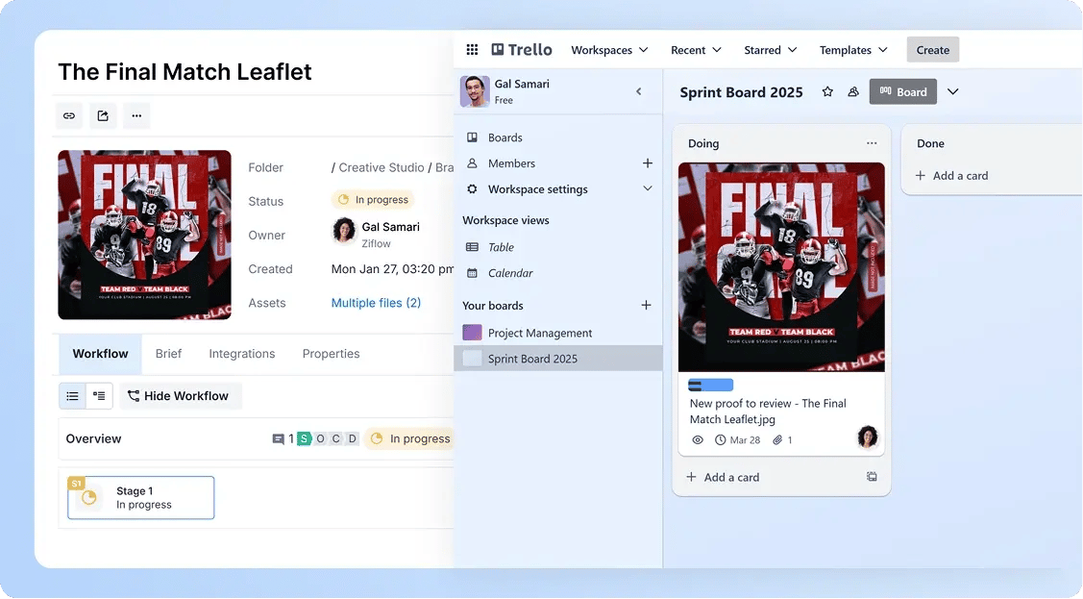
Task: Expand the Workspaces dropdown
Action: coord(609,50)
